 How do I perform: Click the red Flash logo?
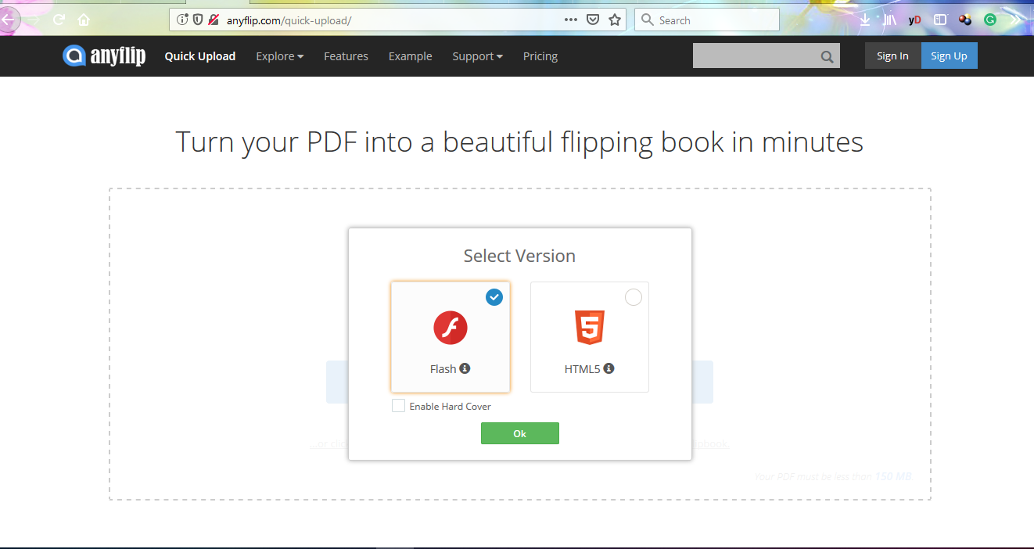pyautogui.click(x=451, y=328)
